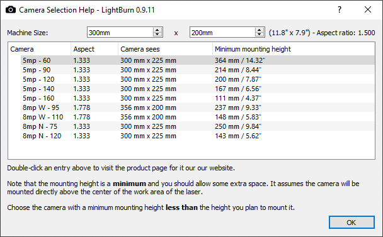Sort by the Aspect column header
The height and width of the screenshot is (237, 383).
[x=94, y=49]
